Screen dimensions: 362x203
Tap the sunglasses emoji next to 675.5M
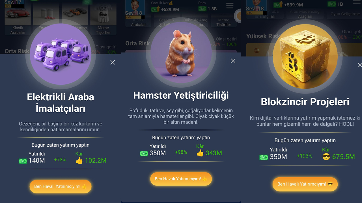[x=326, y=157]
